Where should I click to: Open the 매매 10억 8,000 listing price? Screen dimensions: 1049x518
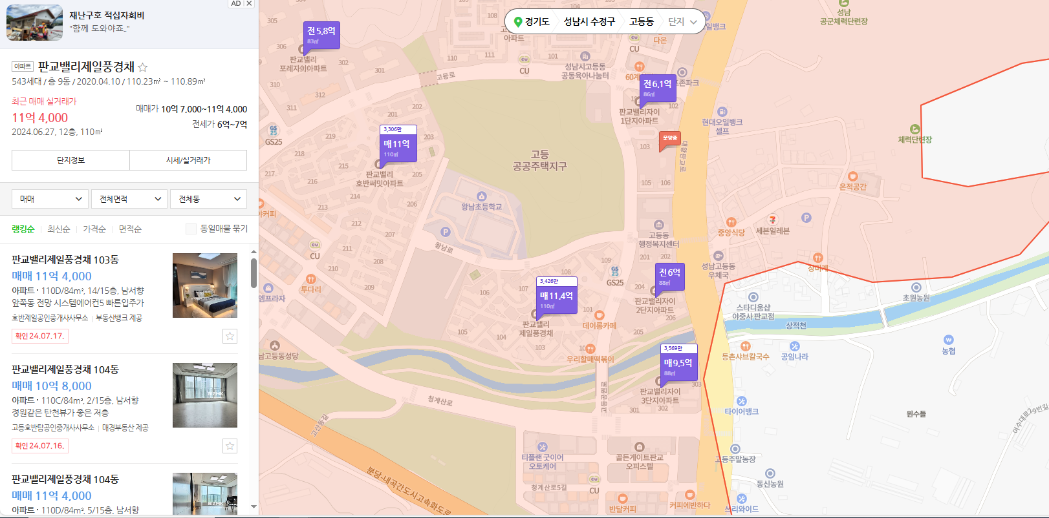52,386
